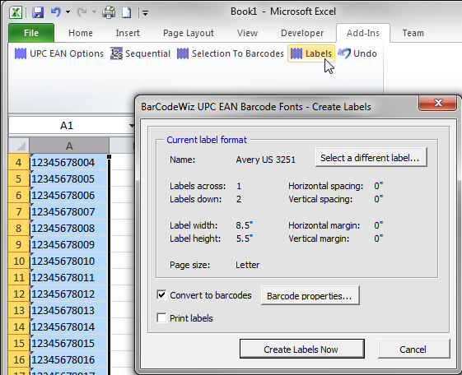Open the Redo history dropdown arrow
The height and width of the screenshot is (375, 462).
click(94, 12)
